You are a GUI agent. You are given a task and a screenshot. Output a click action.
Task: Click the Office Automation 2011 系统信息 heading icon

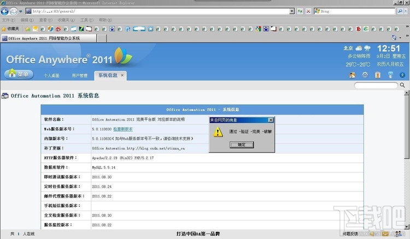click(5, 95)
